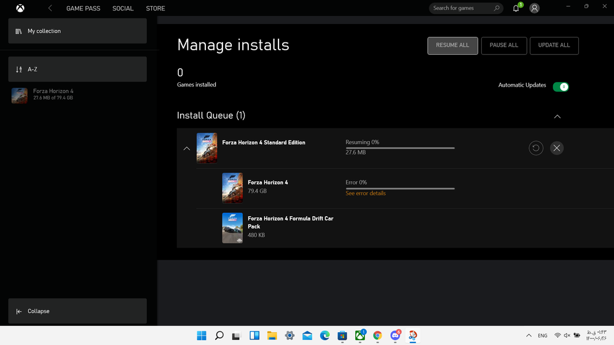Viewport: 614px width, 345px height.
Task: Click UPDATE ALL button
Action: (554, 46)
